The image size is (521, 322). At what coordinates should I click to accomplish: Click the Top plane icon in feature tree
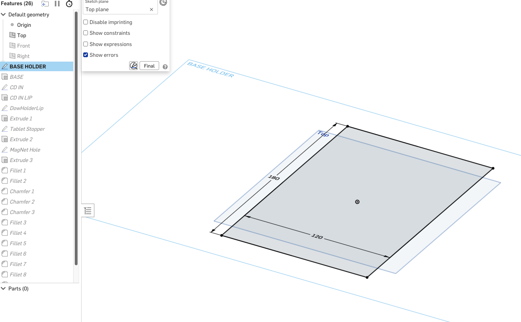(12, 35)
